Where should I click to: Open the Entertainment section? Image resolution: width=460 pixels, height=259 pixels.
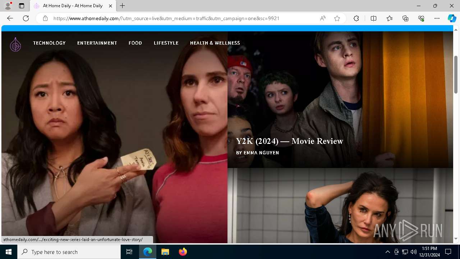coord(97,43)
